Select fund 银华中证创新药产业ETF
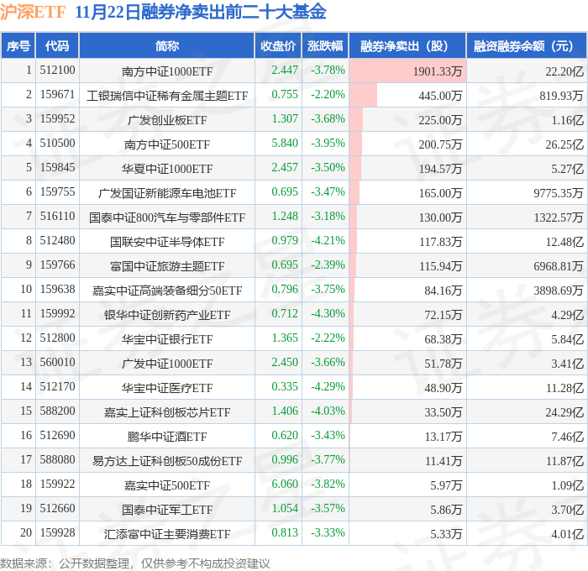 click(x=167, y=315)
